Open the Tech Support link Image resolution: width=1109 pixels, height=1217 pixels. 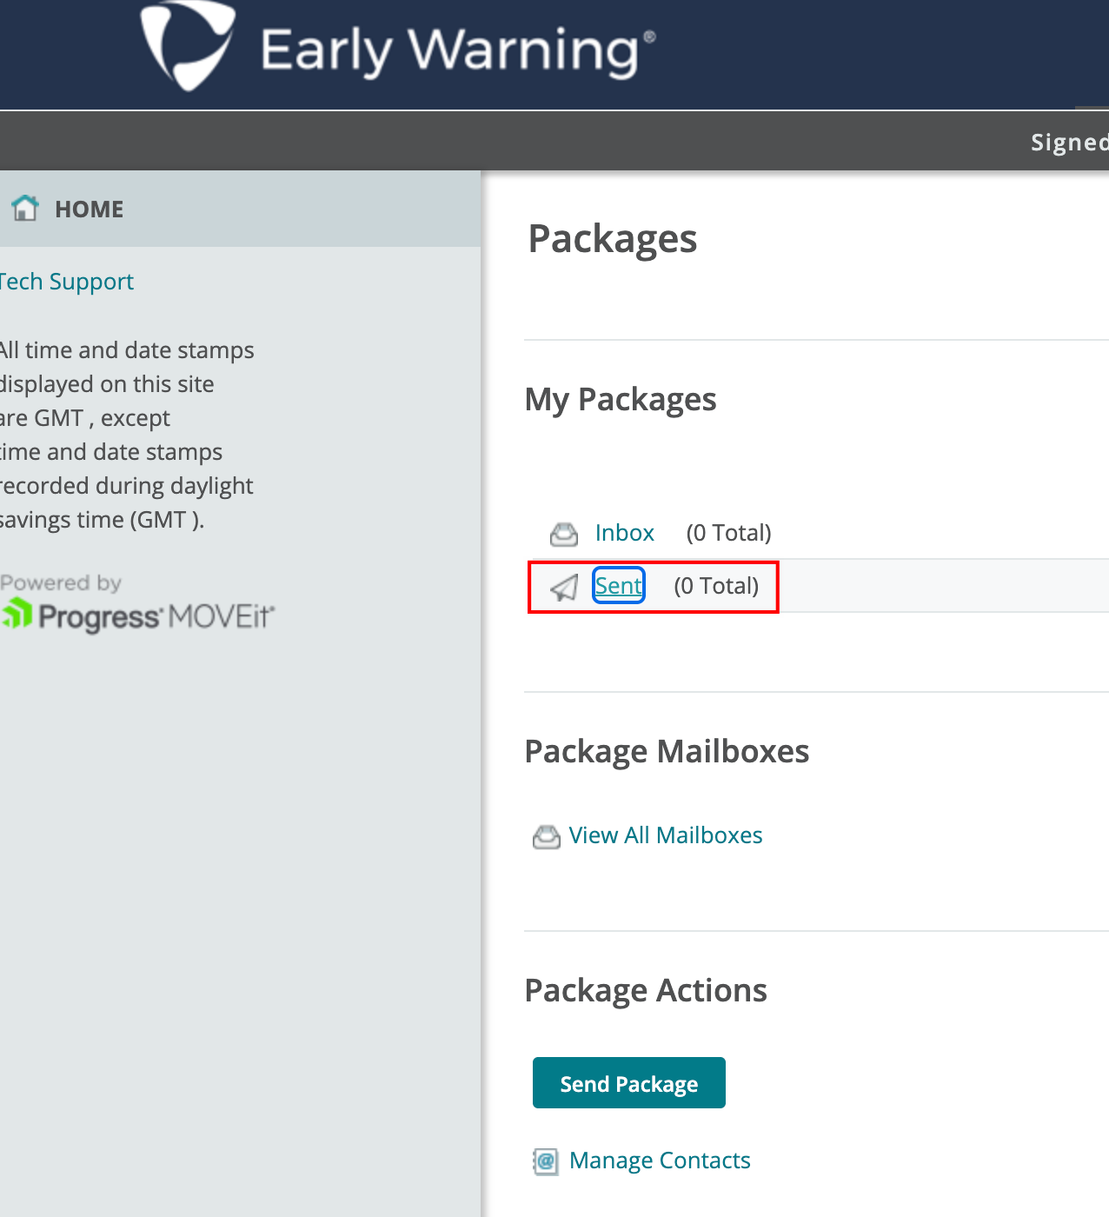(x=66, y=282)
